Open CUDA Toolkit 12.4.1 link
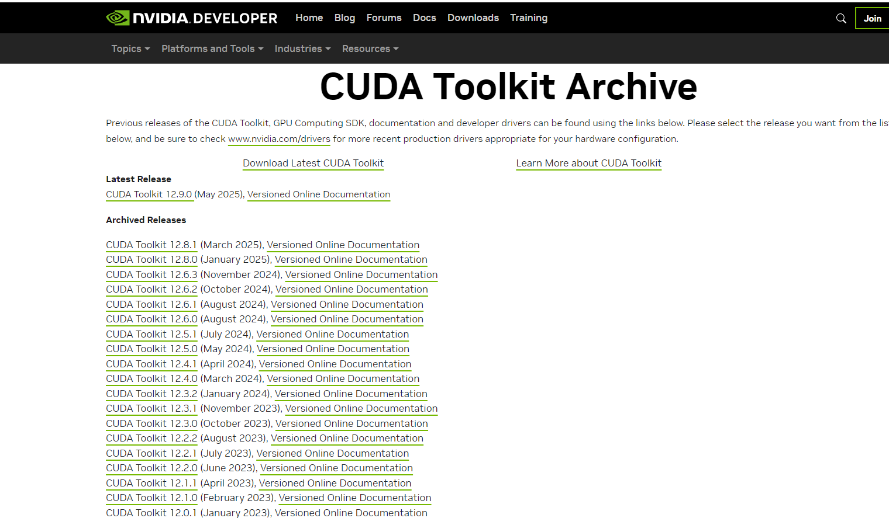Image resolution: width=889 pixels, height=518 pixels. click(x=151, y=364)
